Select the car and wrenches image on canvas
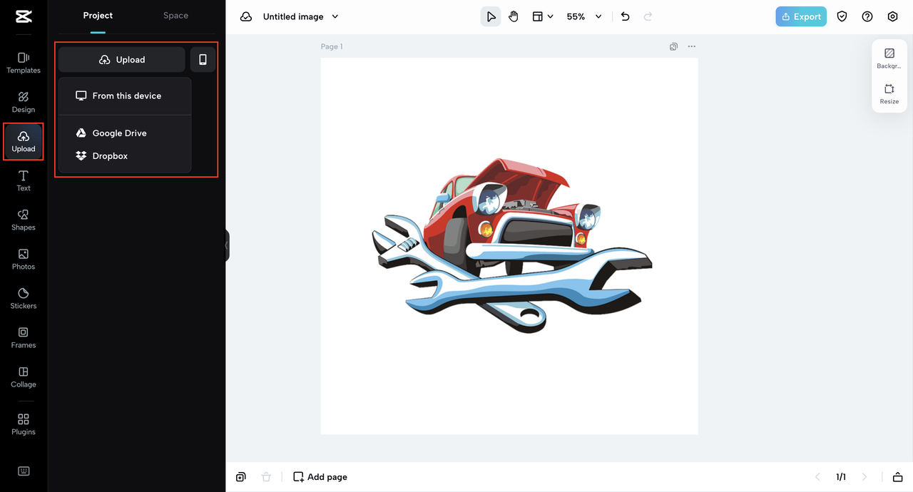Screen dimensions: 913x492 (511, 247)
